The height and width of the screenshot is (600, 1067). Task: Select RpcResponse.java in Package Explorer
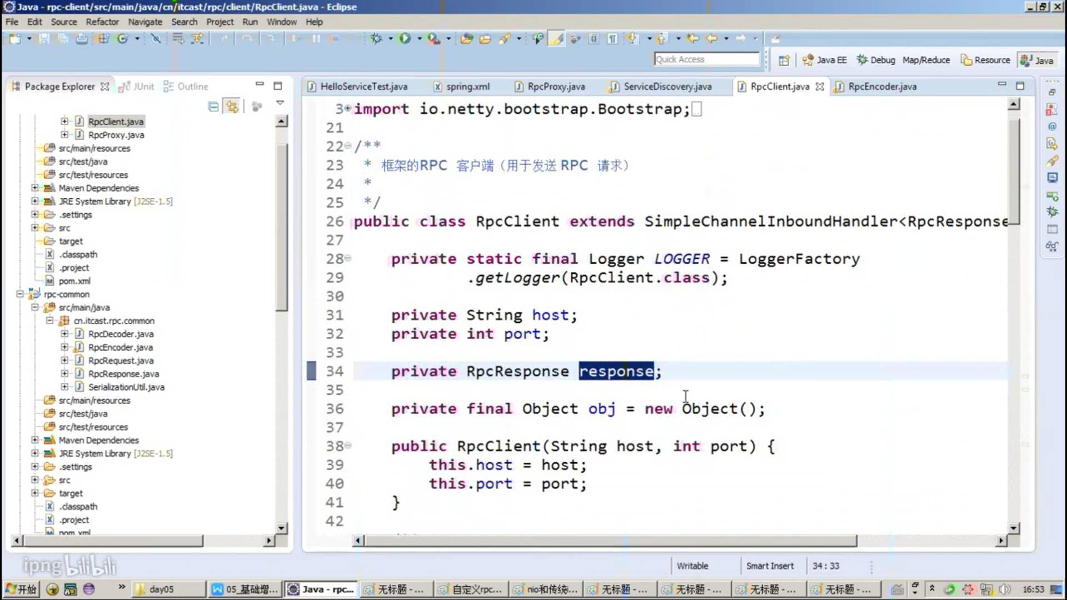(123, 374)
